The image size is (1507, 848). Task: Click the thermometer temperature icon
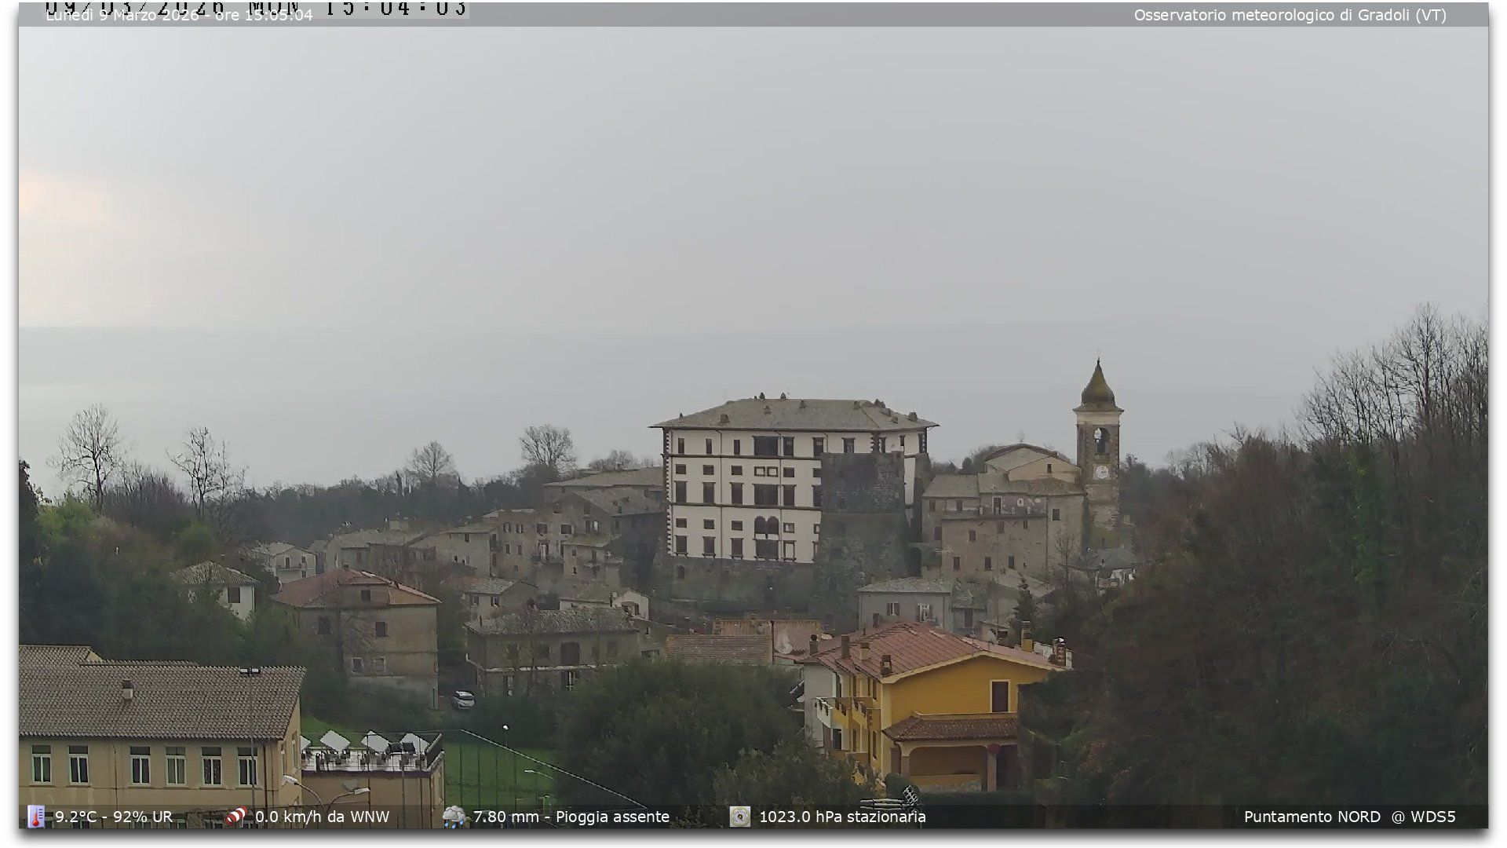[36, 817]
